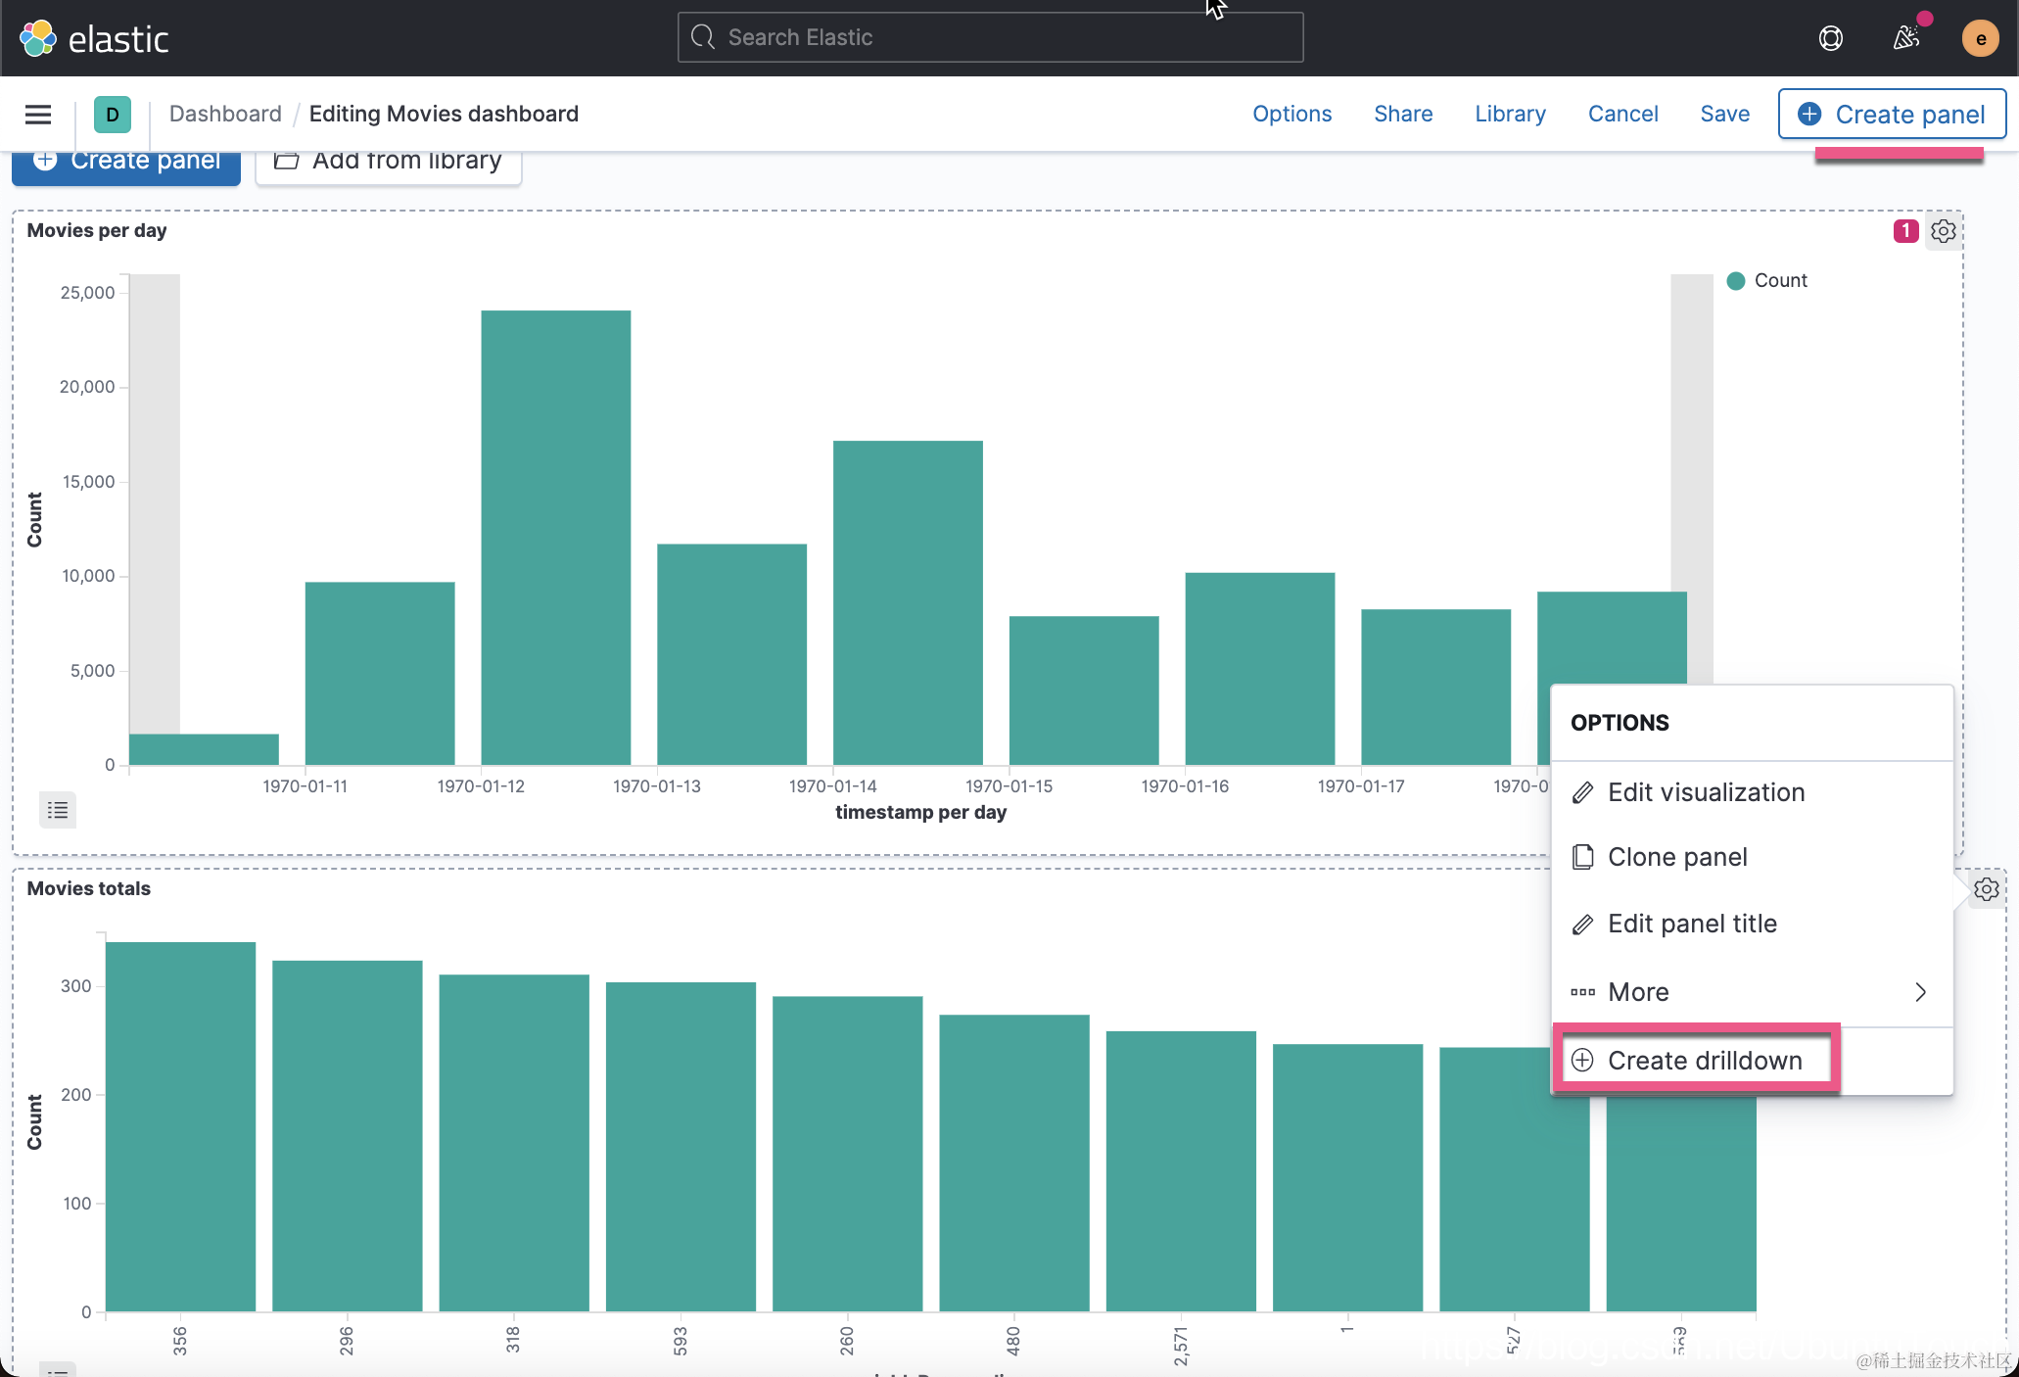Click the D space selector avatar
This screenshot has width=2019, height=1377.
point(113,115)
